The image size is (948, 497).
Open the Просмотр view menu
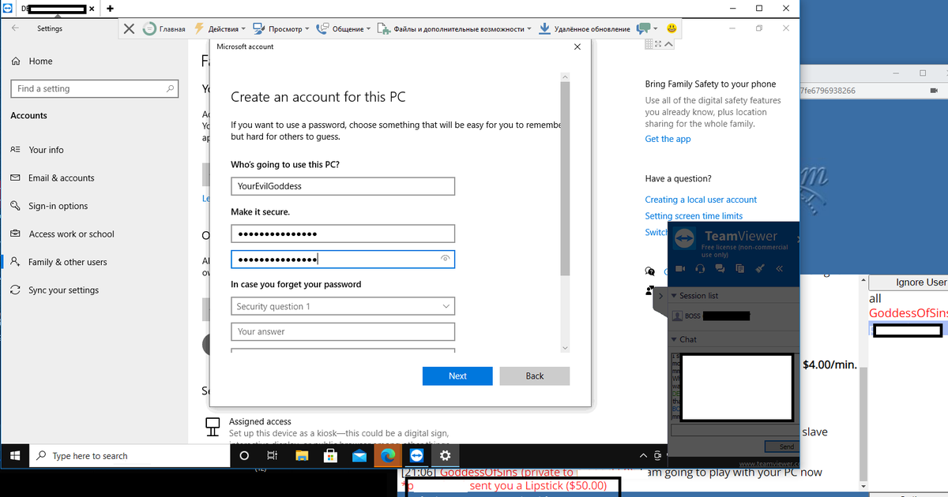281,28
